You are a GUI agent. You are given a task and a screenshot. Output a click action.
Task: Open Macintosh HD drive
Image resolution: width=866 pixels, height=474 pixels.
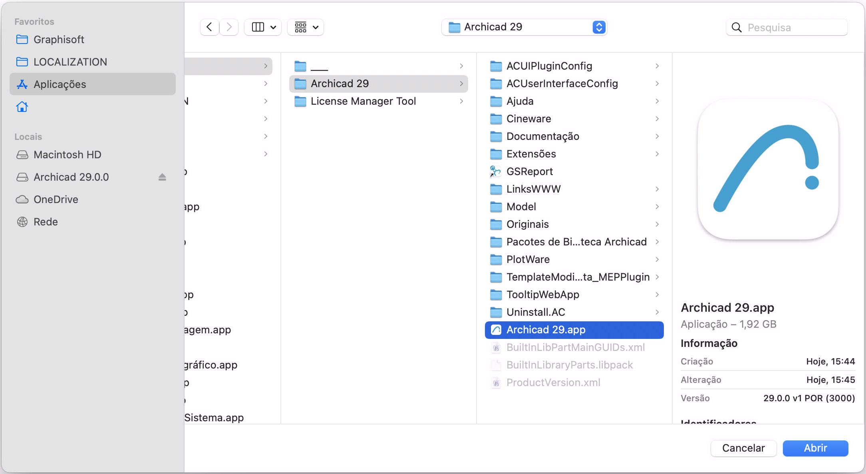coord(67,155)
